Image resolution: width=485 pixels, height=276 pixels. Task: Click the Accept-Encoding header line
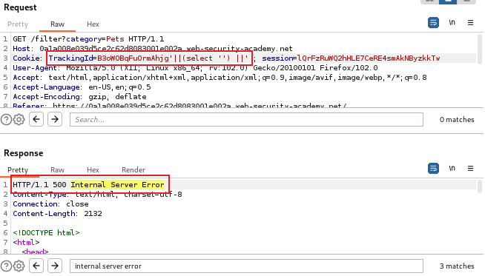pos(79,97)
